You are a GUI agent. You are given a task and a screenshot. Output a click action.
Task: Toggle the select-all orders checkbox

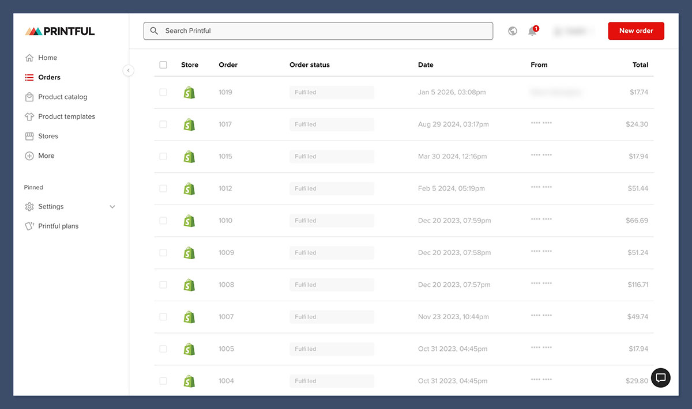163,65
